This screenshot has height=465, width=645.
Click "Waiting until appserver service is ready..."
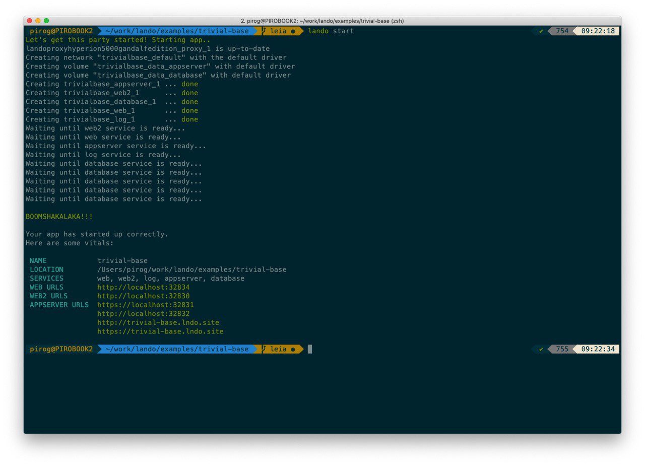click(x=116, y=146)
